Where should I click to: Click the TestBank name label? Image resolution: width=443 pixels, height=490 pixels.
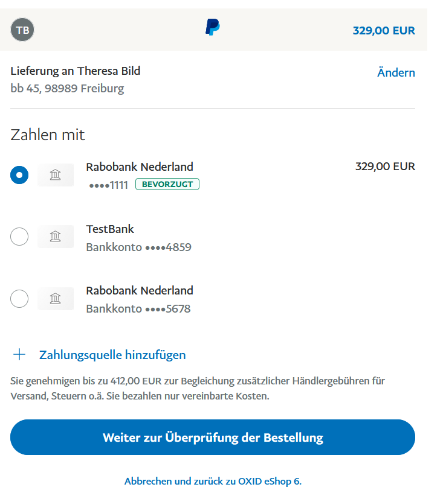tap(110, 229)
